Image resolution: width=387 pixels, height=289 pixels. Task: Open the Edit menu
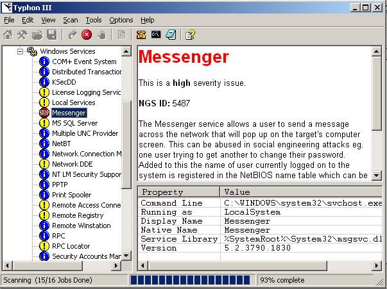pos(28,20)
